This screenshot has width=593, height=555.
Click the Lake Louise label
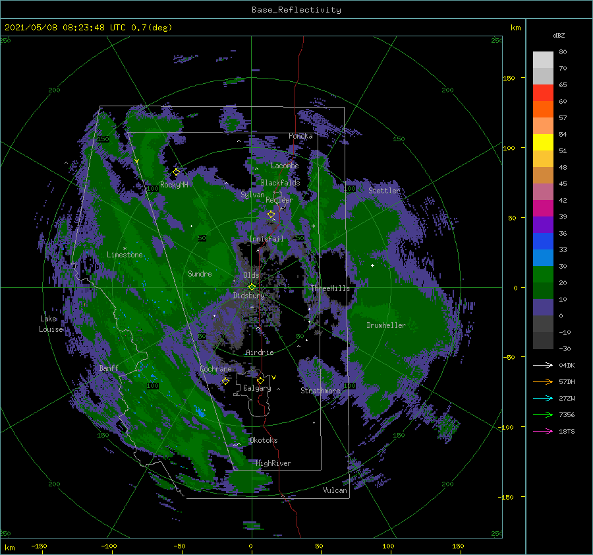pos(51,324)
